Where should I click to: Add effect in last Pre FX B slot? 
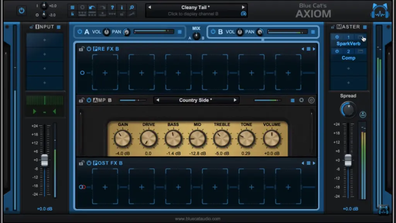[288, 73]
